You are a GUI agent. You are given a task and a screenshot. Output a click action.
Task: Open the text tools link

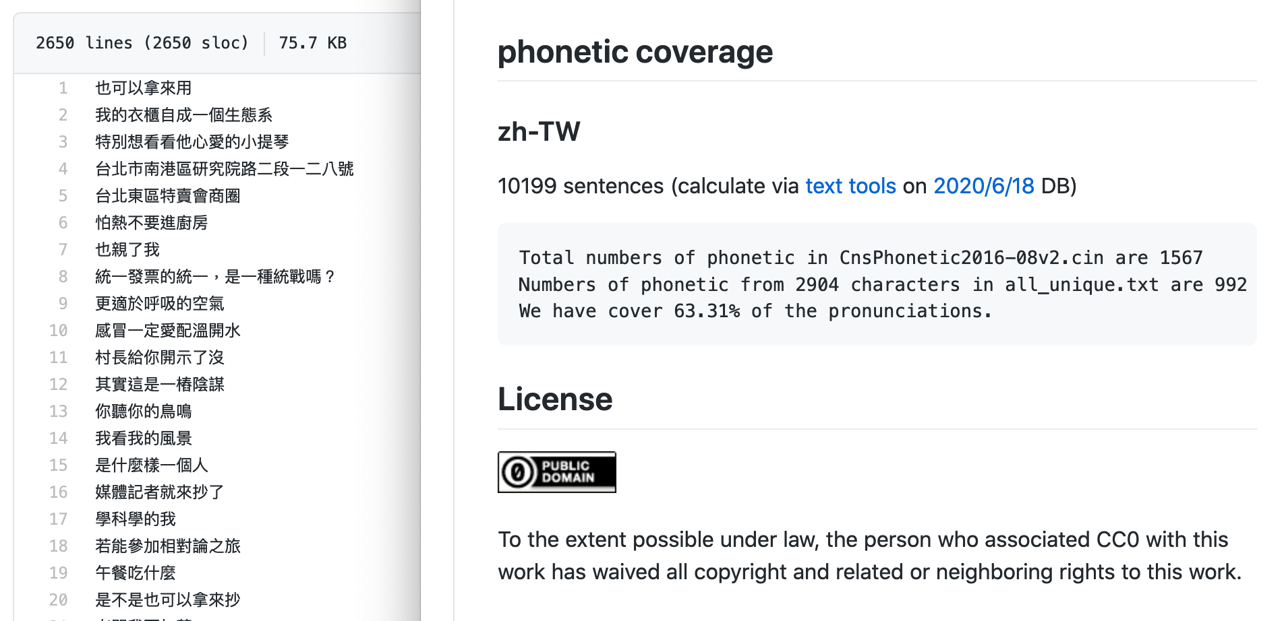pos(850,186)
